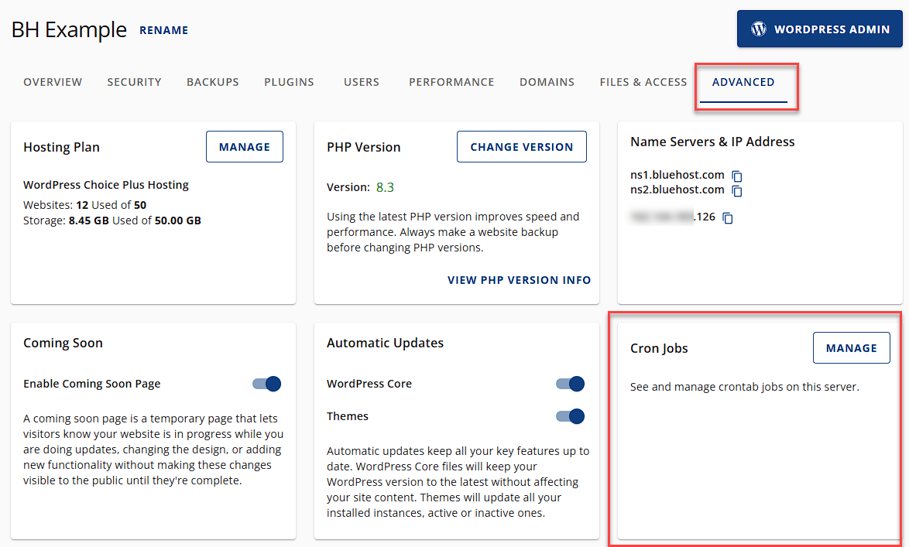Manage the Hosting Plan
Screen dimensions: 909x547
pos(245,146)
